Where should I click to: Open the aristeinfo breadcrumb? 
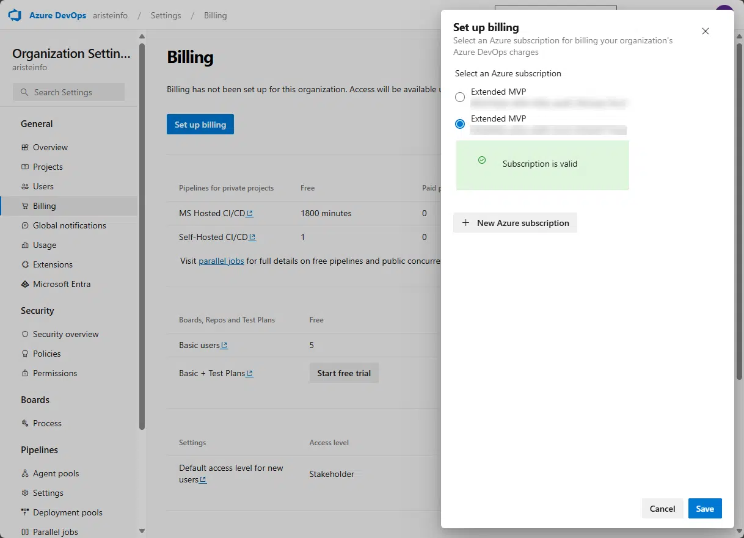[110, 15]
